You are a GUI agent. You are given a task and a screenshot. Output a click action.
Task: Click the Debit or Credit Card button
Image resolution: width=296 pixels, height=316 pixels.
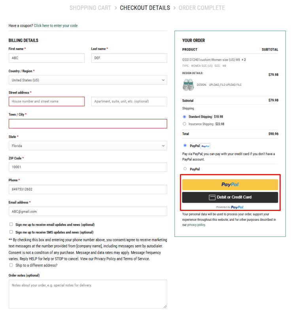pos(230,197)
